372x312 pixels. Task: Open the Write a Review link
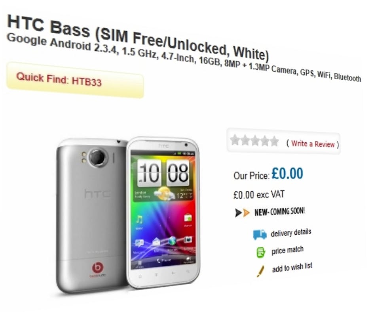pyautogui.click(x=313, y=144)
